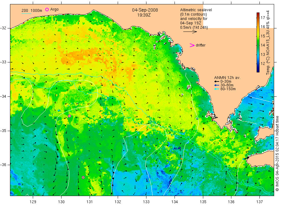Click latitude axis label -36

(3, 165)
